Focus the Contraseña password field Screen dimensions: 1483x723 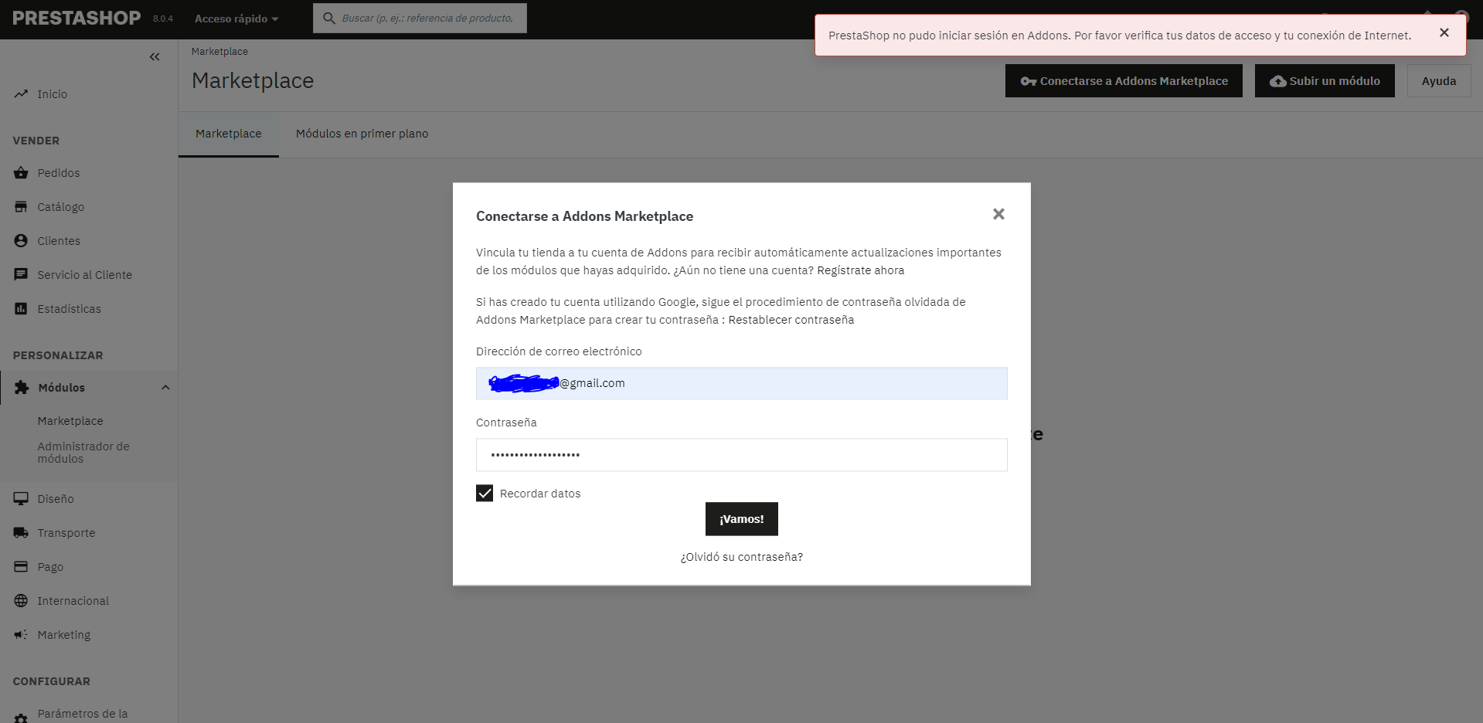tap(741, 454)
